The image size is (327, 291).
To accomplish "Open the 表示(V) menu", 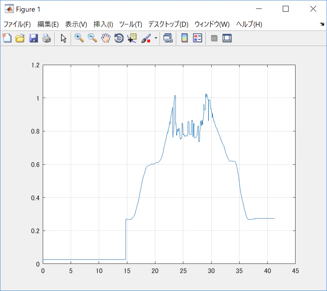I will tap(76, 24).
